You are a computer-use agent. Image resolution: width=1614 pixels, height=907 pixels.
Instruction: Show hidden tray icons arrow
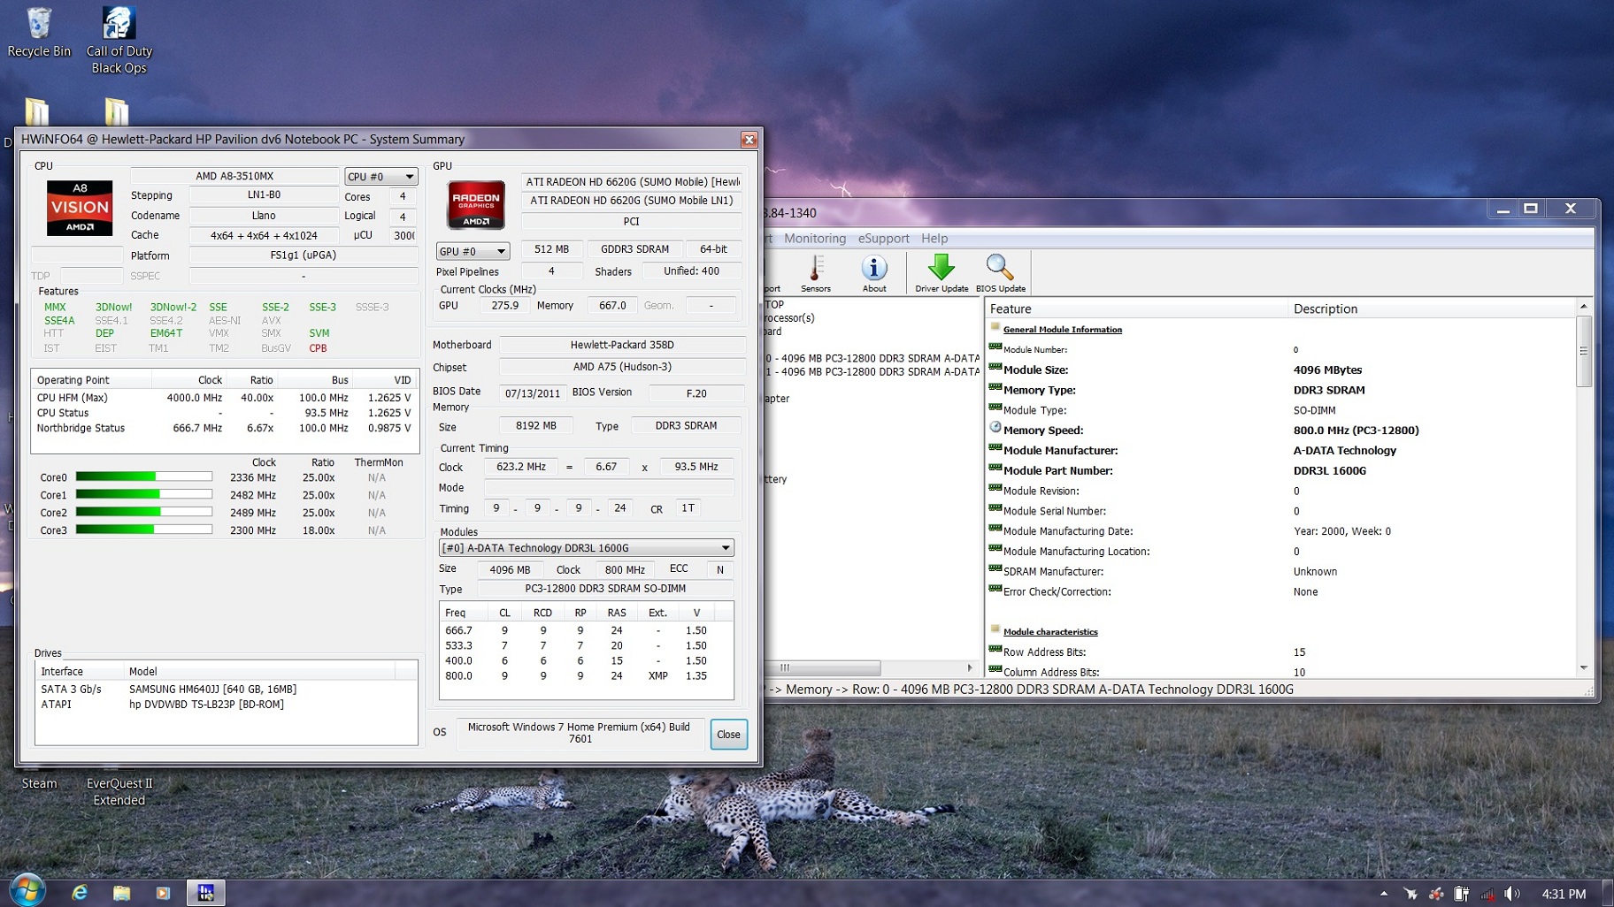1384,894
